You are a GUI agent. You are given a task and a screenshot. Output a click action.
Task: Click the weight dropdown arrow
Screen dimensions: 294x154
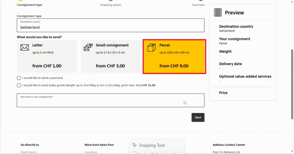199,100
